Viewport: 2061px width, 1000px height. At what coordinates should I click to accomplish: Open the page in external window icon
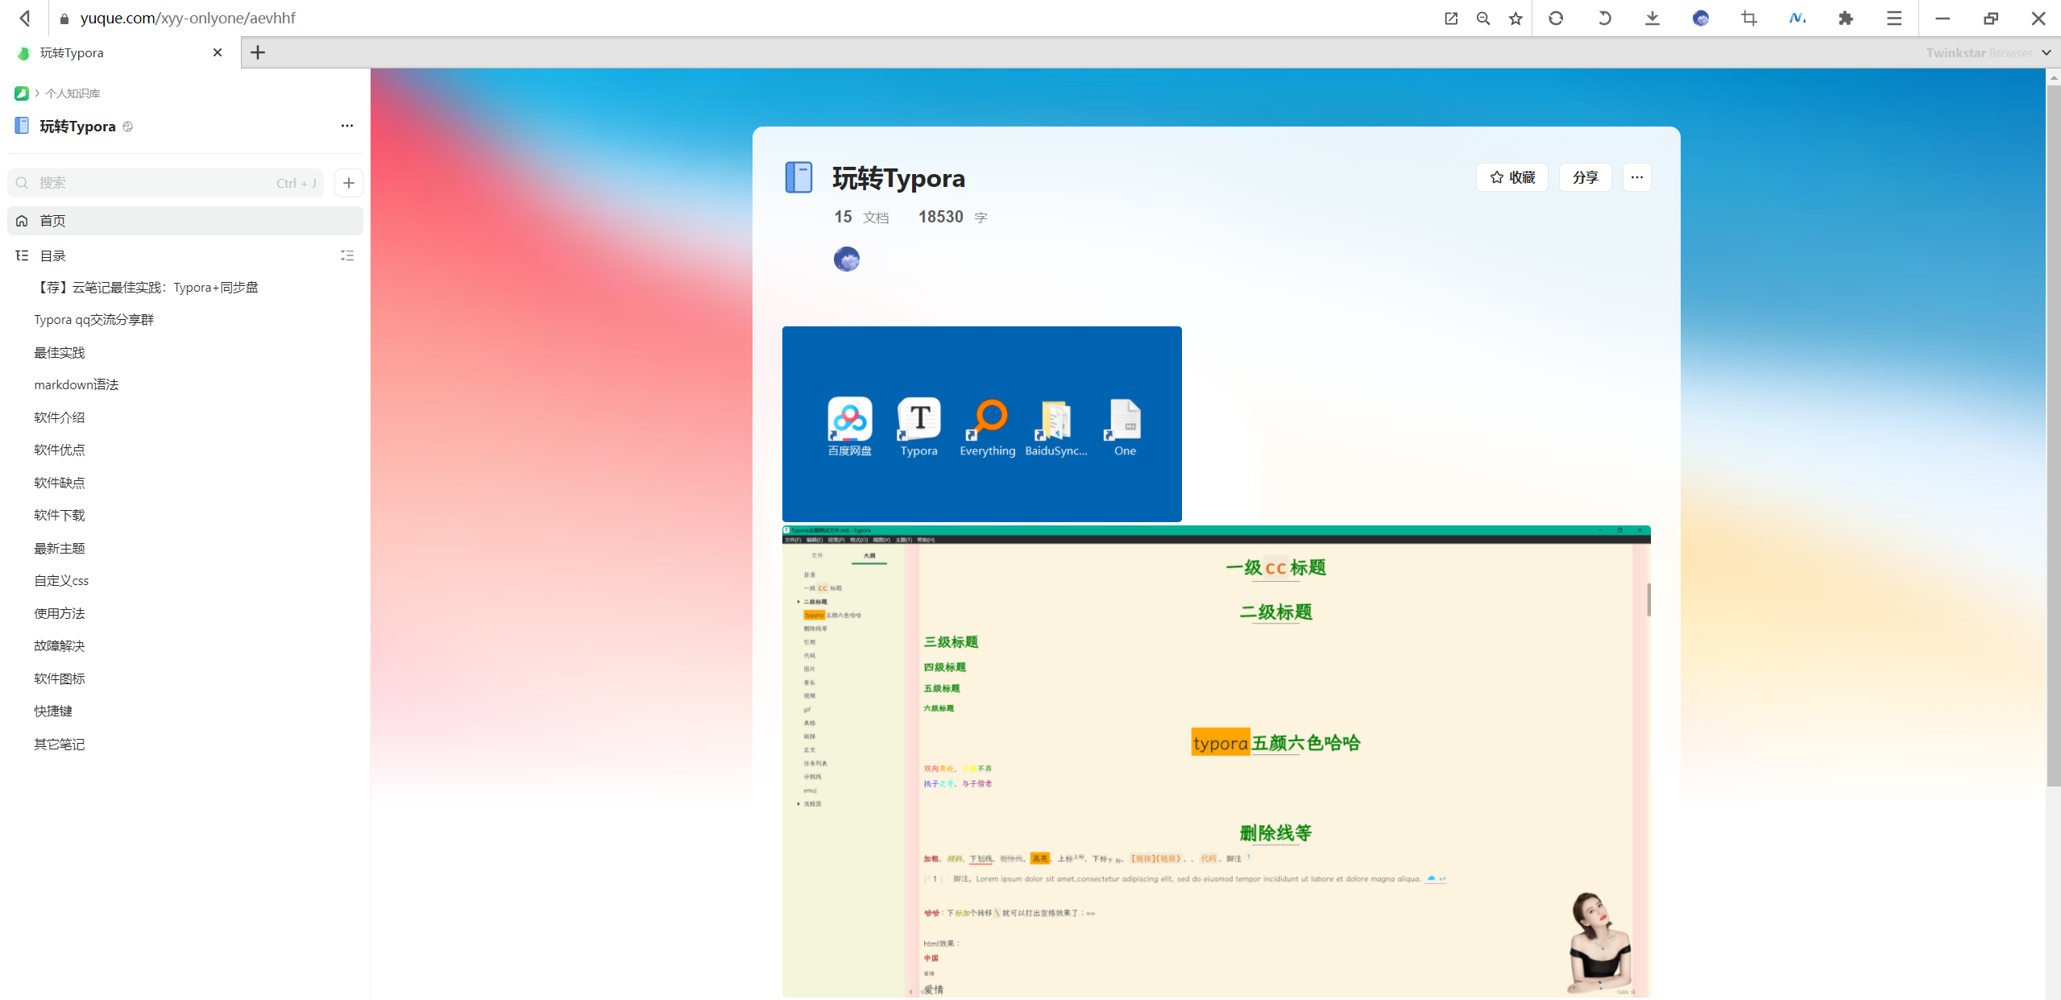click(1451, 18)
